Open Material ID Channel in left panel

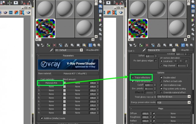pyautogui.click(x=78, y=45)
